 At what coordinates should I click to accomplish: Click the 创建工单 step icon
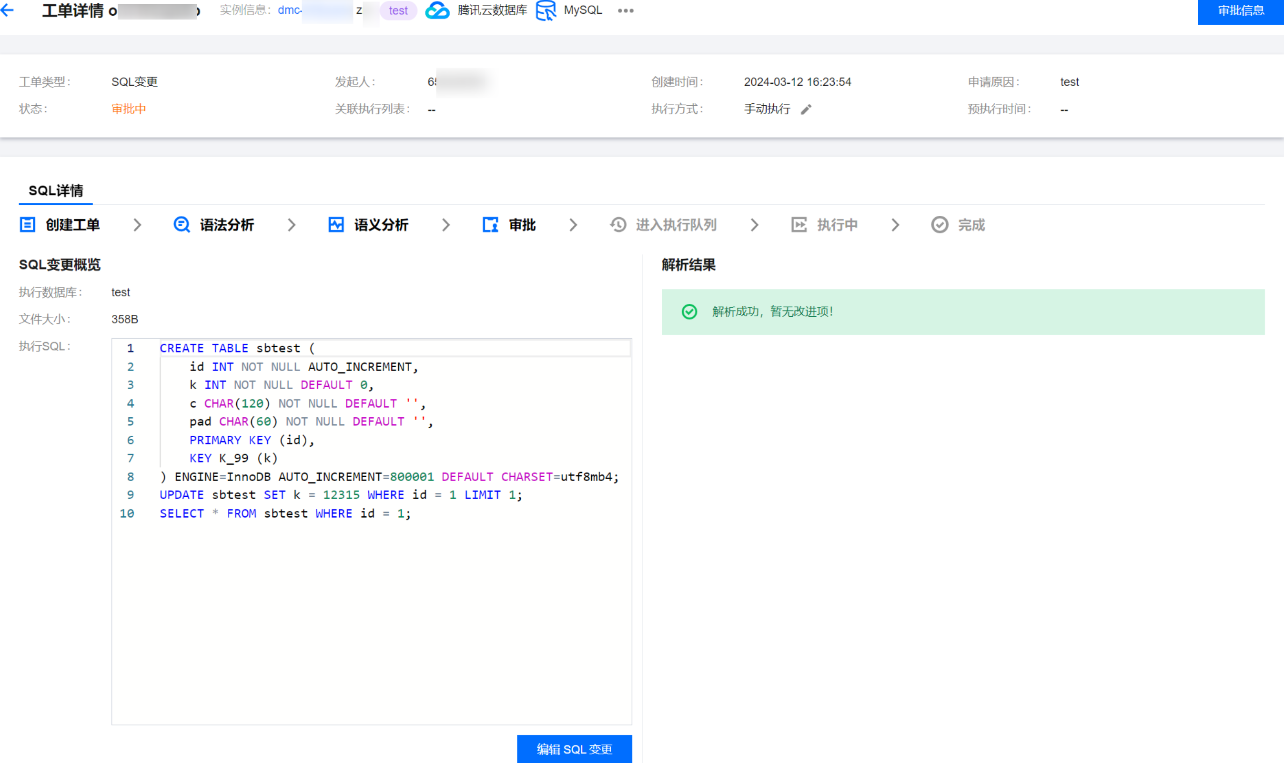pos(27,225)
